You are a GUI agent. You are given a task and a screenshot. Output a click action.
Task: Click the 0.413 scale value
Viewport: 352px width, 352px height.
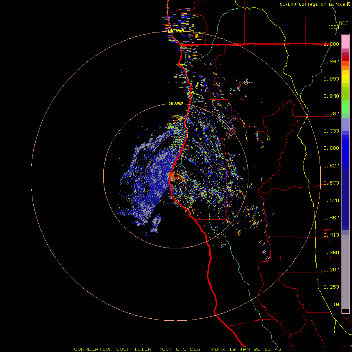pos(331,235)
